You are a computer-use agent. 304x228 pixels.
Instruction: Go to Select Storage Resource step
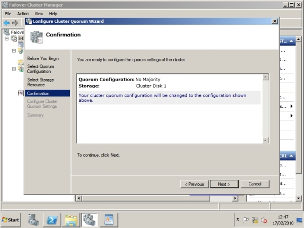tap(41, 82)
